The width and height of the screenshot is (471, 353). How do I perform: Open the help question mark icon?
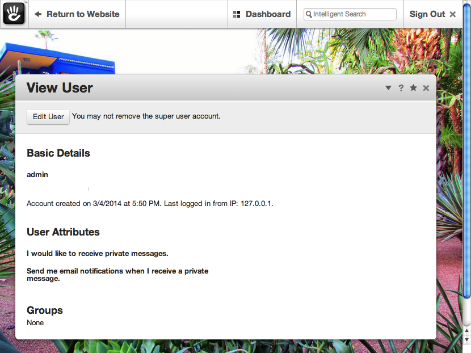click(x=401, y=88)
